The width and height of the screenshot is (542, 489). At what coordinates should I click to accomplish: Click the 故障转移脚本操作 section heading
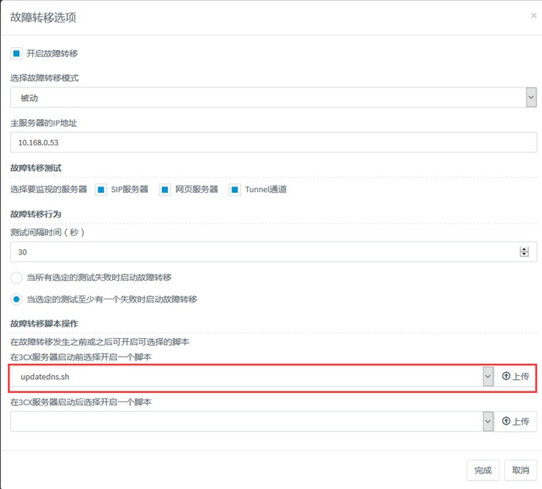coord(44,323)
